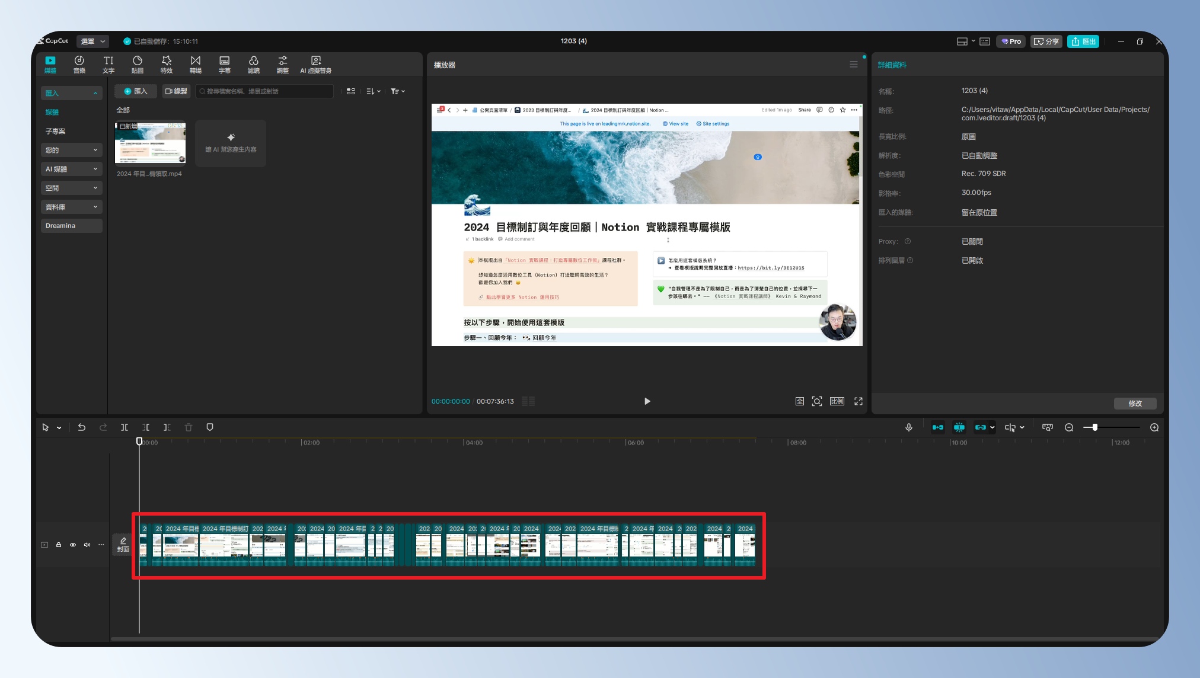Click the marker shield icon in timeline toolbar
The height and width of the screenshot is (678, 1200).
click(x=210, y=427)
